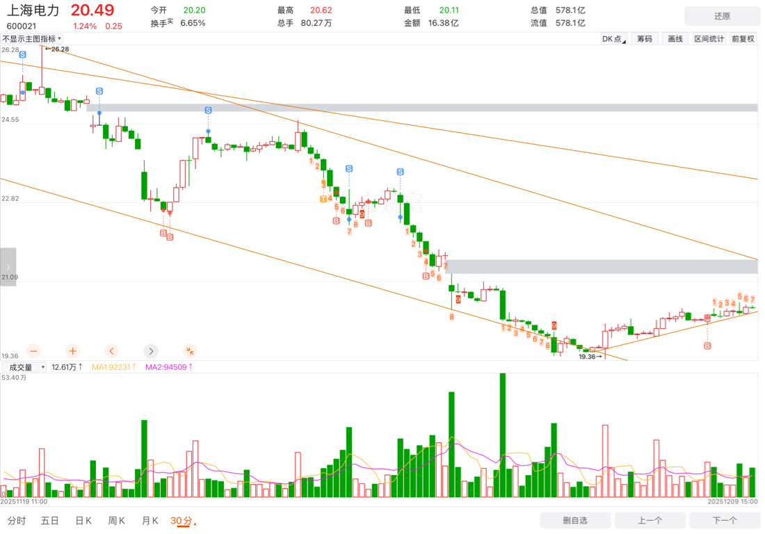Click the current price 20.49

click(92, 10)
